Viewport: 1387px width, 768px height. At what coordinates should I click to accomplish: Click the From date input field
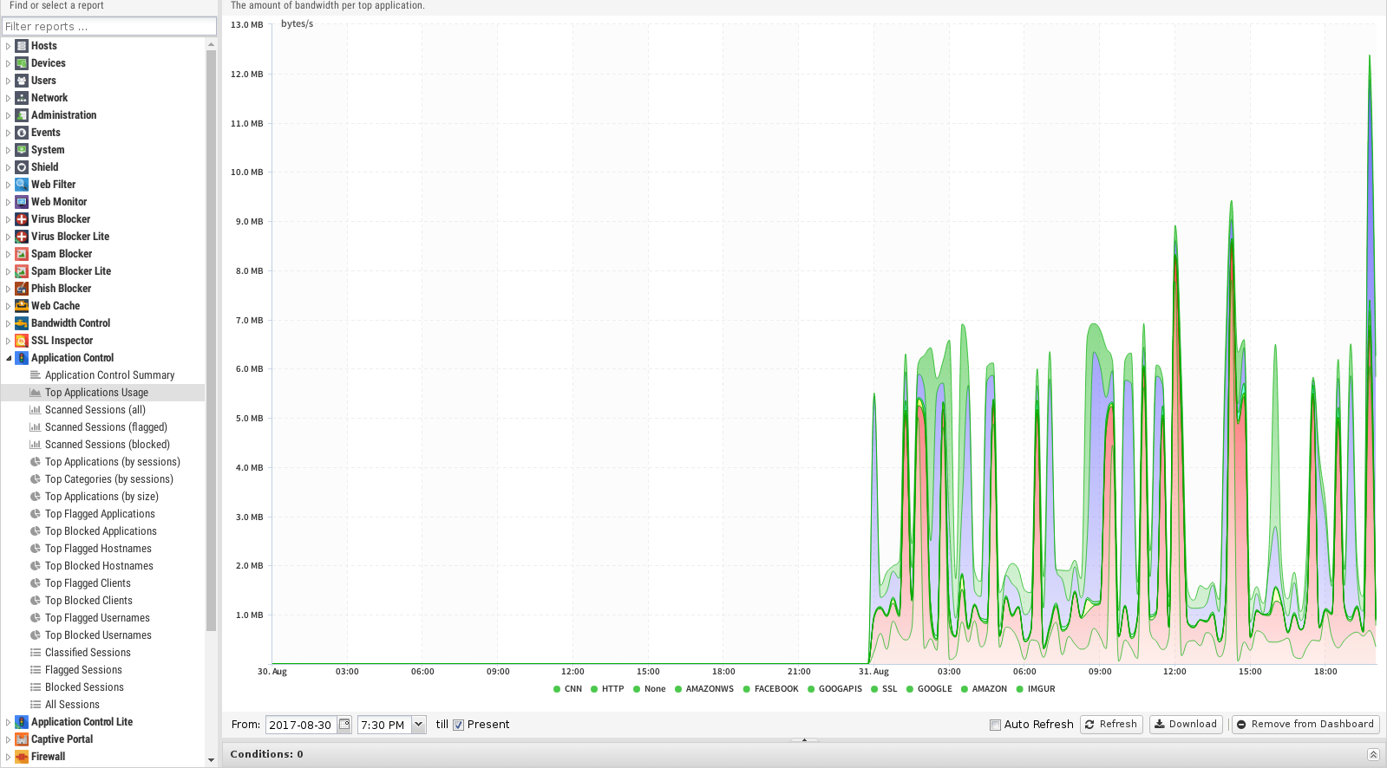click(x=301, y=725)
